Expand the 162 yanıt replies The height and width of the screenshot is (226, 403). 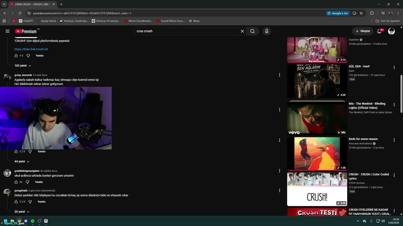coord(23,66)
